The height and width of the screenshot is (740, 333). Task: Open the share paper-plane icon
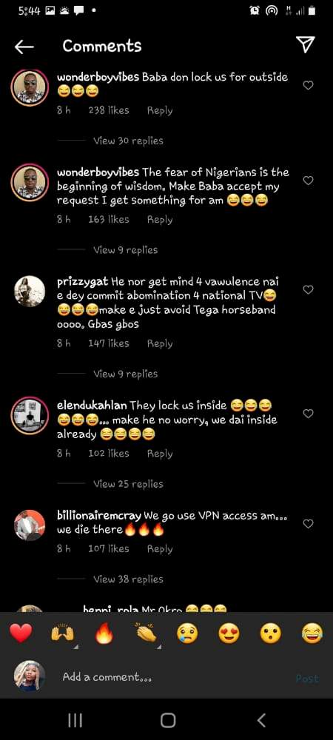coord(306,45)
